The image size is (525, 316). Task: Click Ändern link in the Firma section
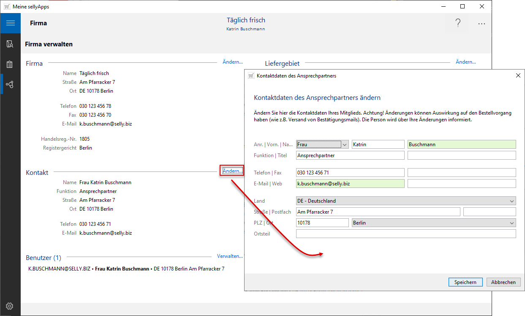tap(232, 62)
